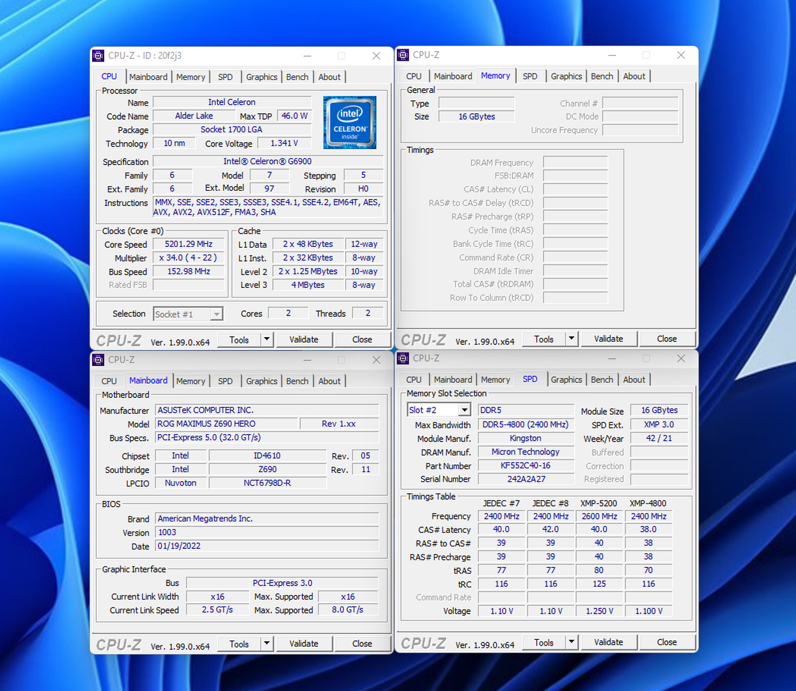The image size is (796, 691).
Task: Open Graphics tab in SPD window
Action: click(x=566, y=379)
